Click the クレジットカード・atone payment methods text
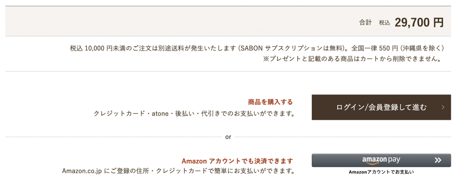The width and height of the screenshot is (458, 183). 194,113
